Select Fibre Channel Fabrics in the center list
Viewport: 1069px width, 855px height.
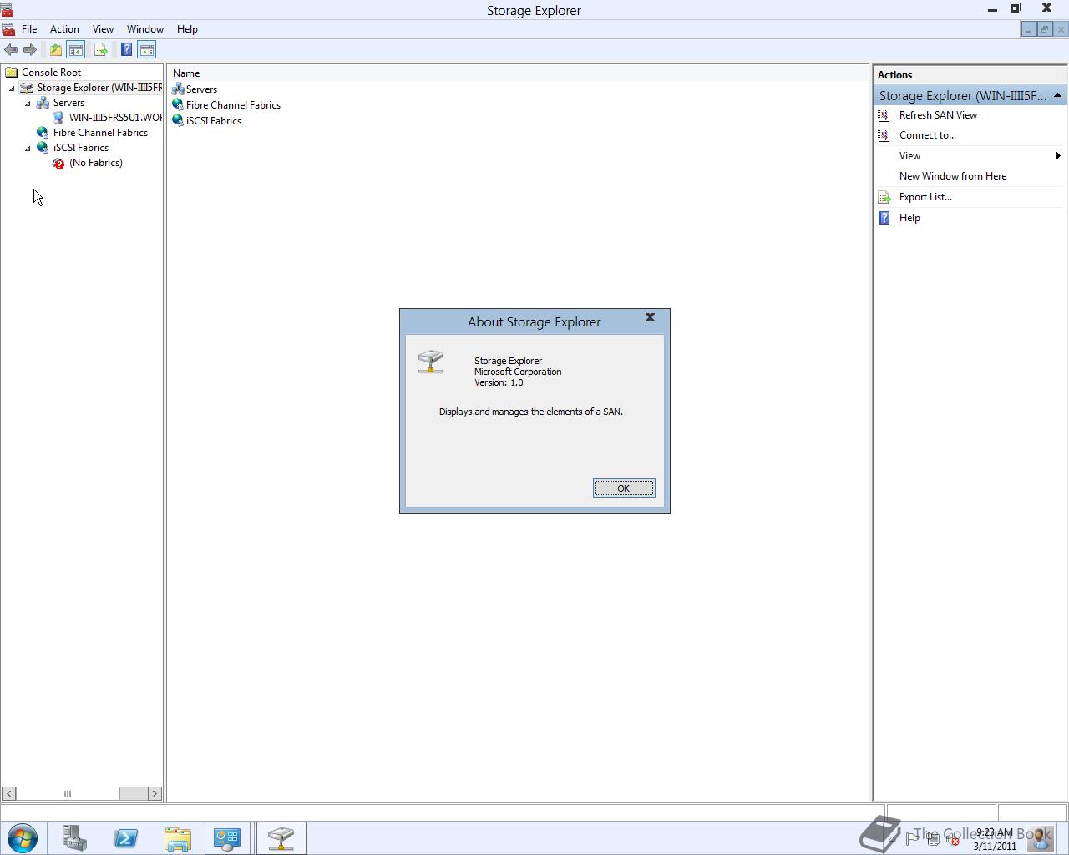tap(233, 105)
